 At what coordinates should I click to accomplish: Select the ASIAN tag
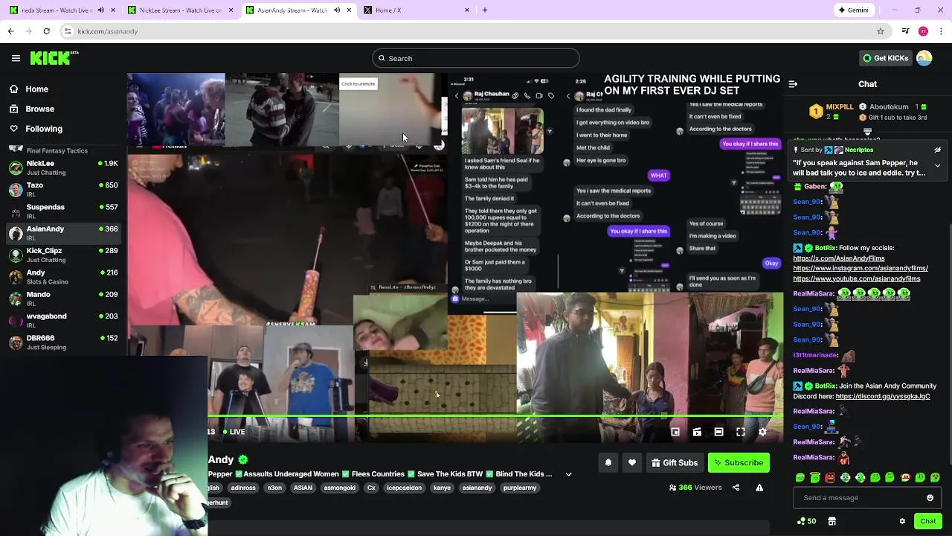pos(303,488)
